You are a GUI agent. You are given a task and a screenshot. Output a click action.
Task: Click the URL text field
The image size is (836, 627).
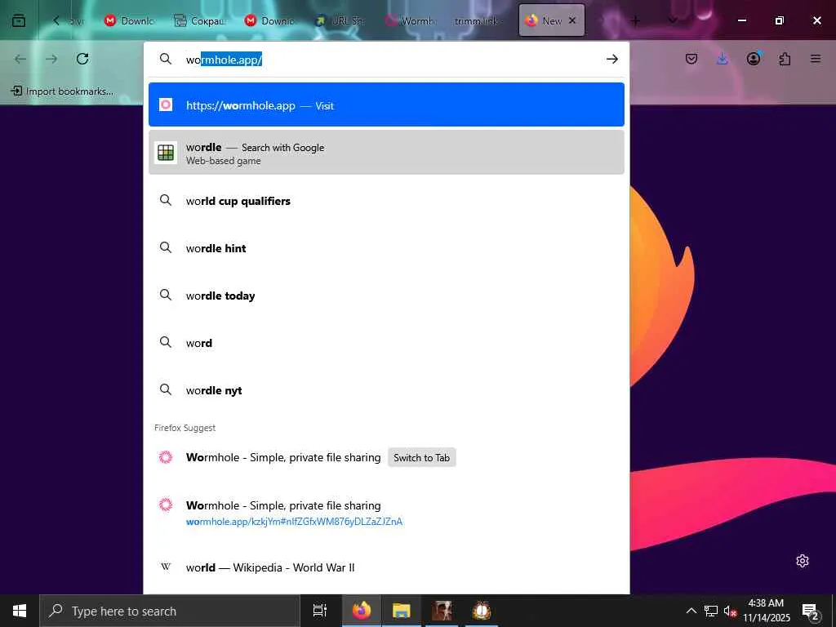coord(392,59)
